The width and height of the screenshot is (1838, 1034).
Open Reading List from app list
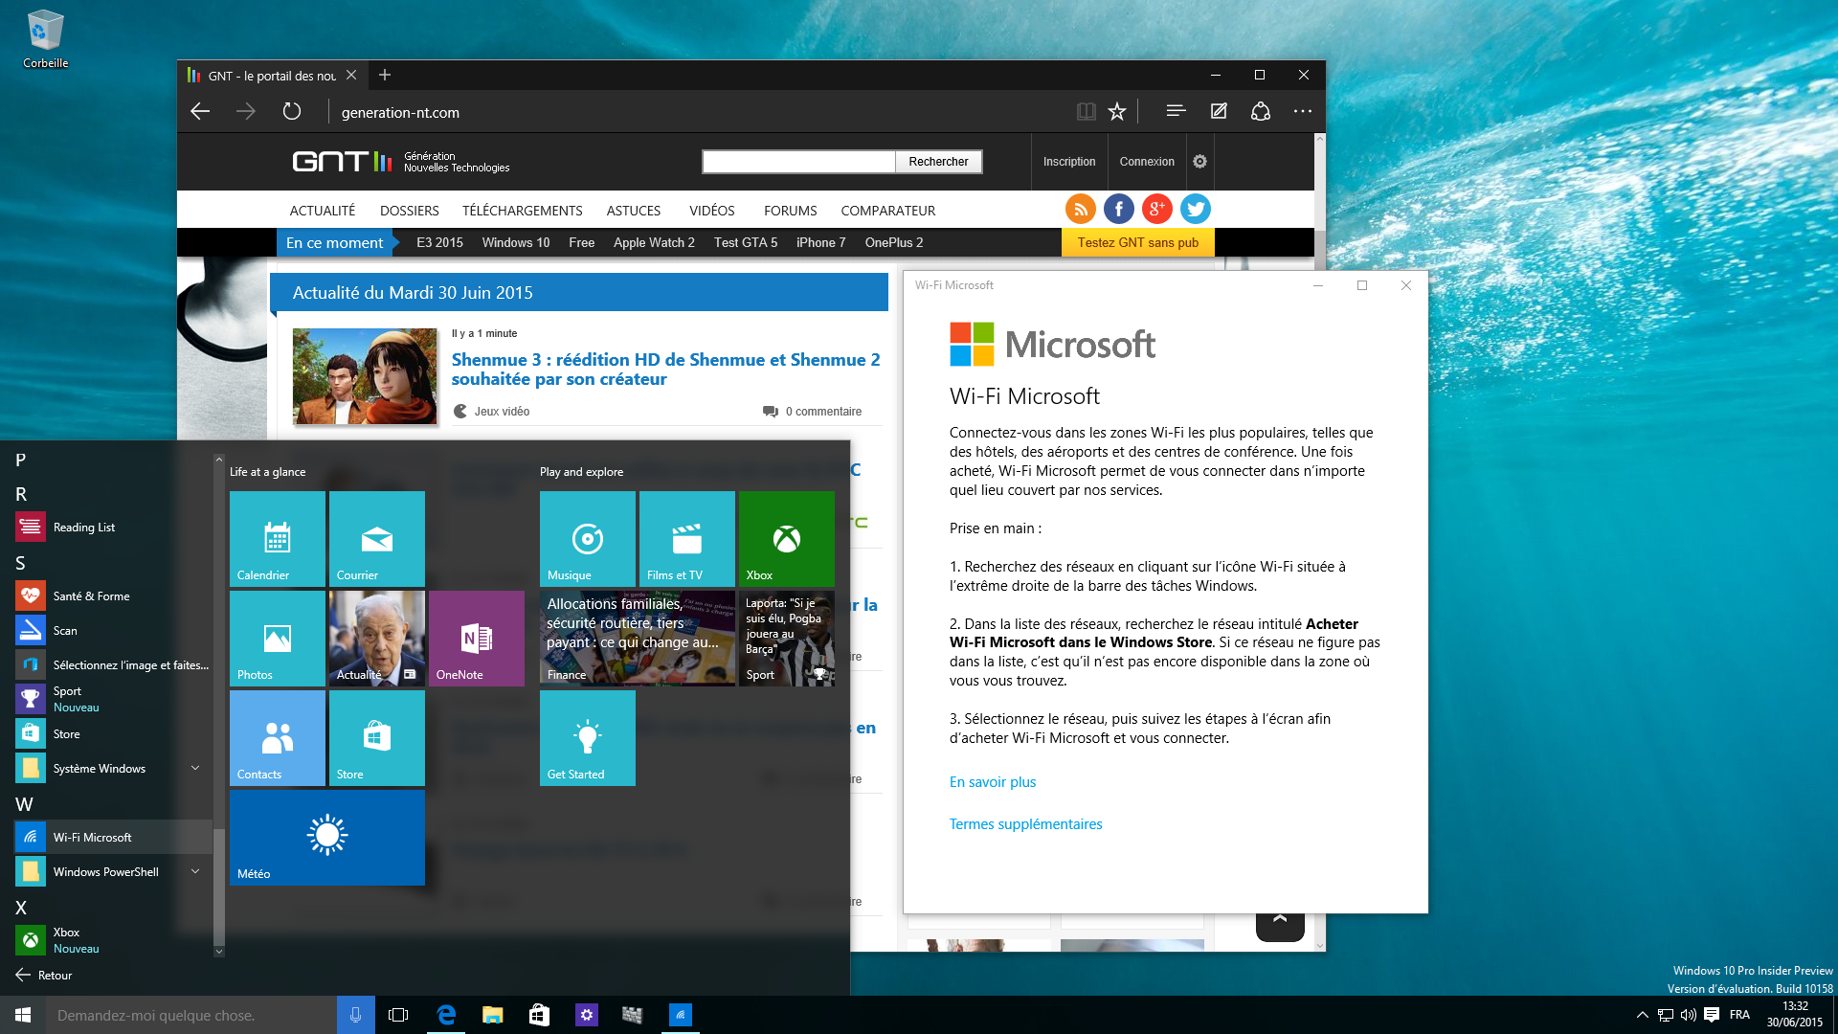click(113, 527)
